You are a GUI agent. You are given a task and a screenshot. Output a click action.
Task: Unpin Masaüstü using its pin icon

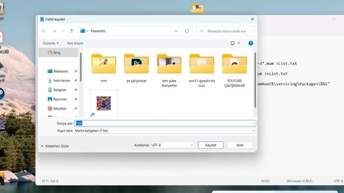[76, 71]
